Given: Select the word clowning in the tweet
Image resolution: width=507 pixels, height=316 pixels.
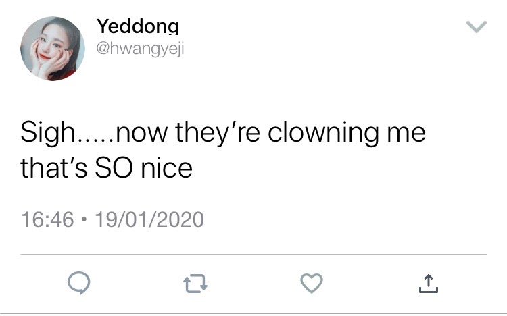Looking at the screenshot, I should 323,133.
